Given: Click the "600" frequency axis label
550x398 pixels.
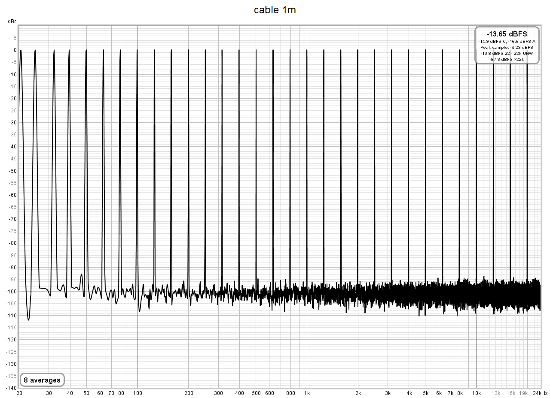Looking at the screenshot, I should coord(269,393).
